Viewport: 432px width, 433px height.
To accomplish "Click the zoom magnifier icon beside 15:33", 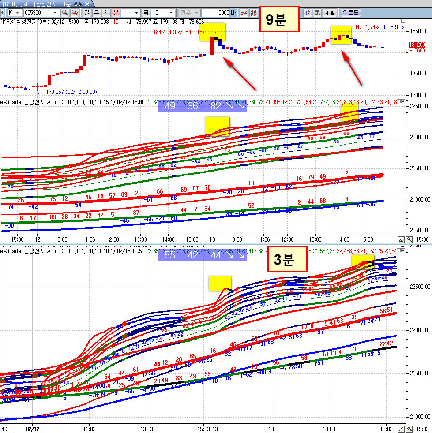I will click(x=409, y=429).
